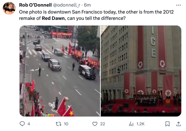Open the three-dot more options menu
Screen dimensions: 186x131
coord(178,5)
